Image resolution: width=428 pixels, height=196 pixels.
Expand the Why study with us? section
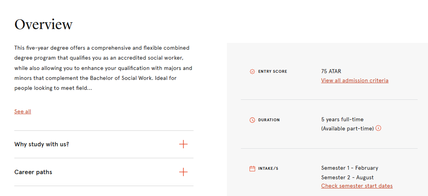point(104,144)
